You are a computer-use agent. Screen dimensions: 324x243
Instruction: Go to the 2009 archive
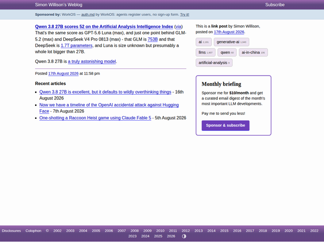click(x=147, y=231)
